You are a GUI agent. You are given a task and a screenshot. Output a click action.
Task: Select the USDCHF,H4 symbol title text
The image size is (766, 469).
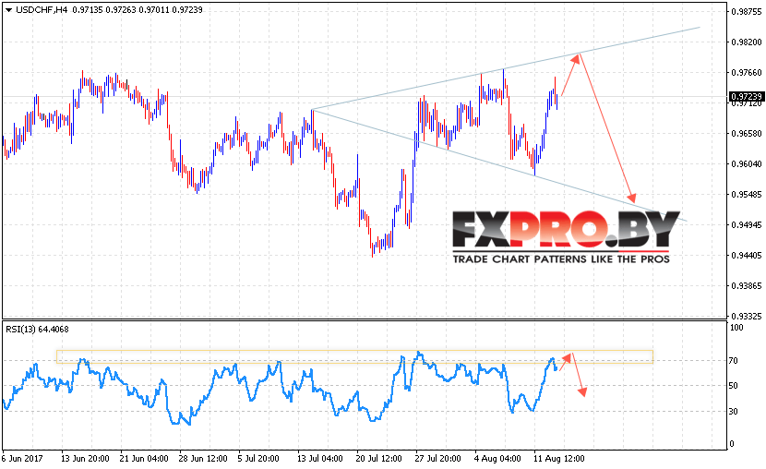coord(42,10)
